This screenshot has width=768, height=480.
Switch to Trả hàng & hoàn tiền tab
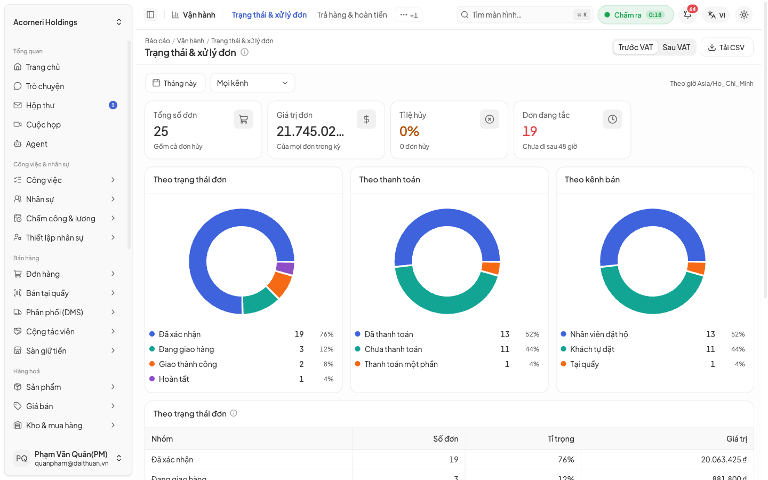[352, 15]
